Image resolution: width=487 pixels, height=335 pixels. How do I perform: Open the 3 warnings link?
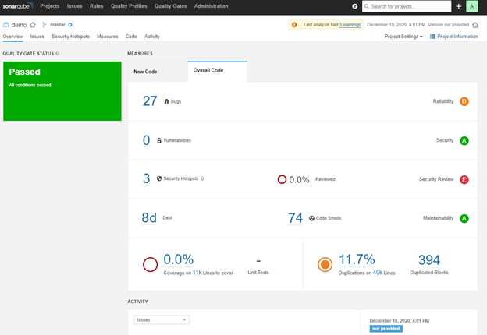pos(350,25)
